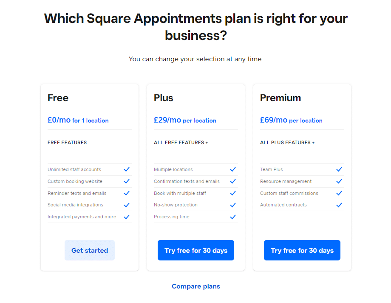This screenshot has width=391, height=303.
Task: Click checkmark beside Social media integrations
Action: pos(127,205)
